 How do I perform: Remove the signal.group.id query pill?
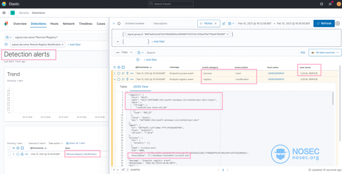point(228,34)
